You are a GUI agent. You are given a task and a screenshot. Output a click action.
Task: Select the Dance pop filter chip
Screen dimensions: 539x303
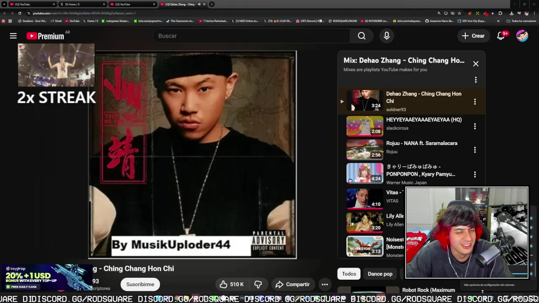tap(380, 274)
